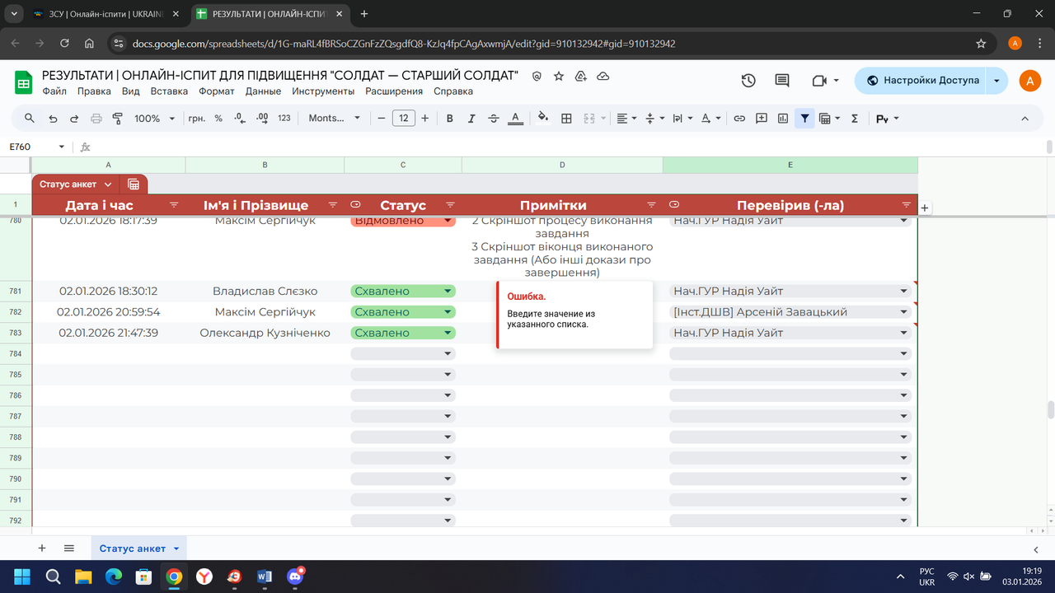Click the functions sigma icon
This screenshot has height=593, width=1055.
pyautogui.click(x=855, y=119)
